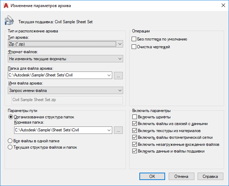This screenshot has width=229, height=186.
Task: Browse for the archive file folder
Action: click(119, 75)
